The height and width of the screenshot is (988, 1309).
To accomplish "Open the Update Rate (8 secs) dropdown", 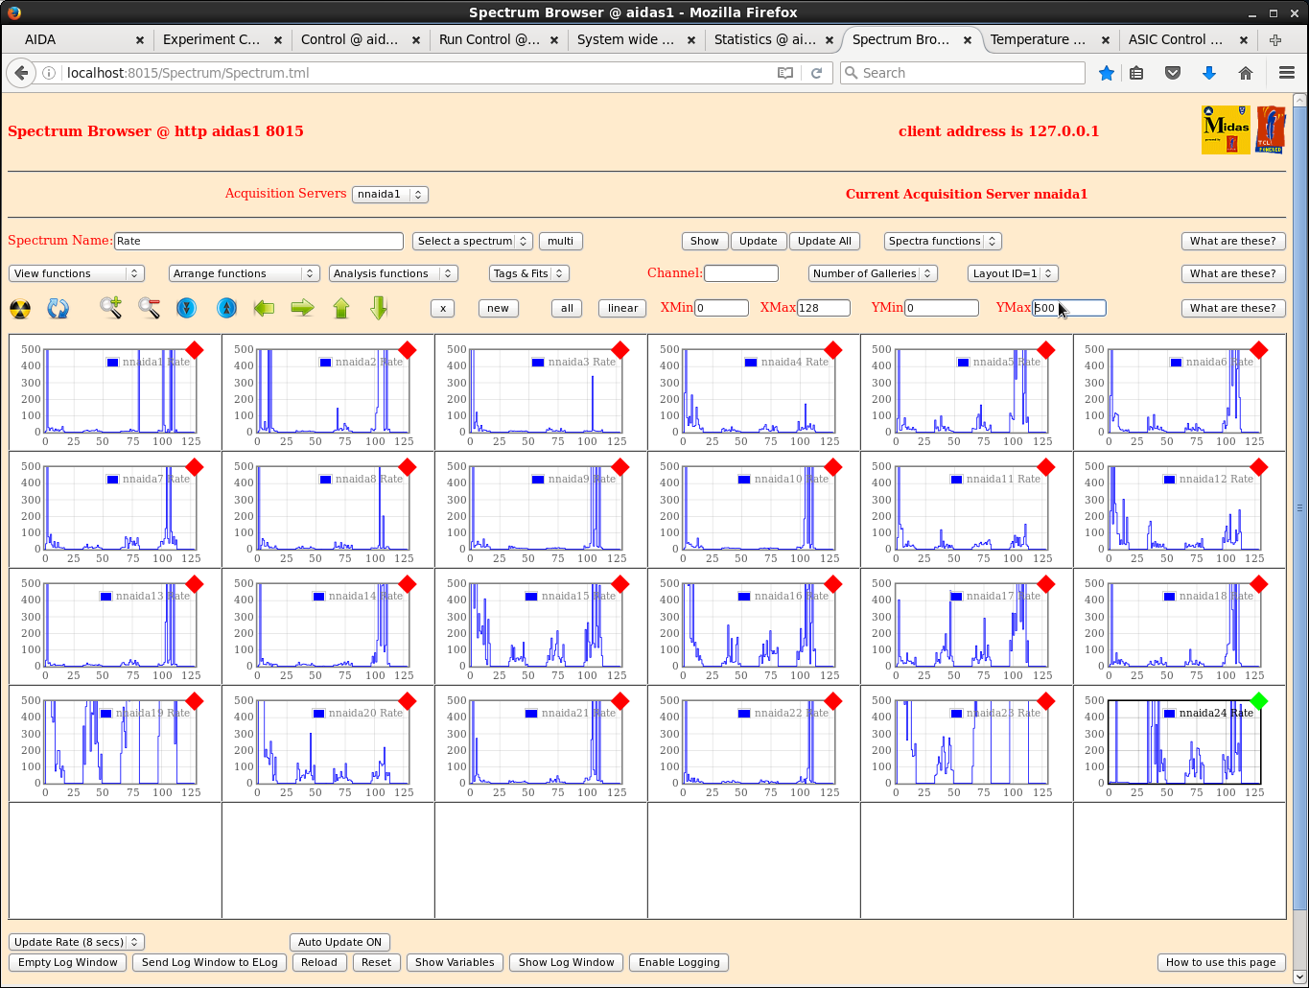I will tap(77, 942).
